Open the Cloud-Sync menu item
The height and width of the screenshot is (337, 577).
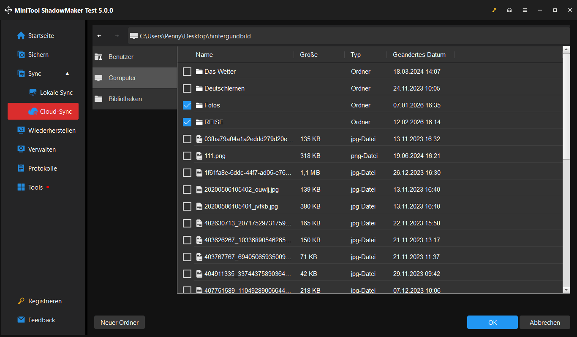43,112
